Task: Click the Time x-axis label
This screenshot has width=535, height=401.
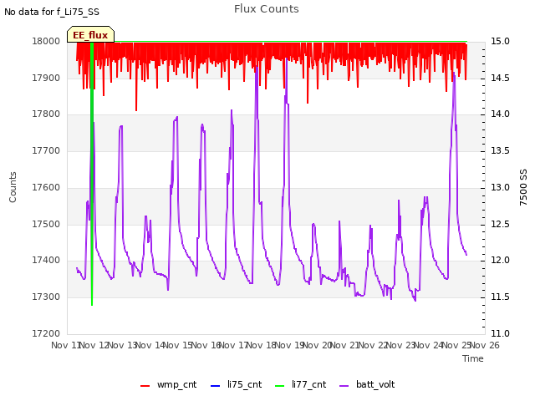Action: click(473, 358)
